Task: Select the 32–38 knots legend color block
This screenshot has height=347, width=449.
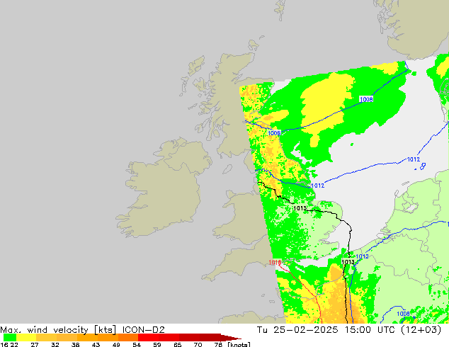Action: [x=67, y=337]
